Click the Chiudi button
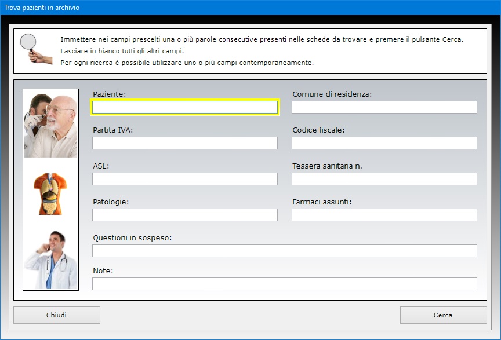The height and width of the screenshot is (340, 501). click(57, 315)
